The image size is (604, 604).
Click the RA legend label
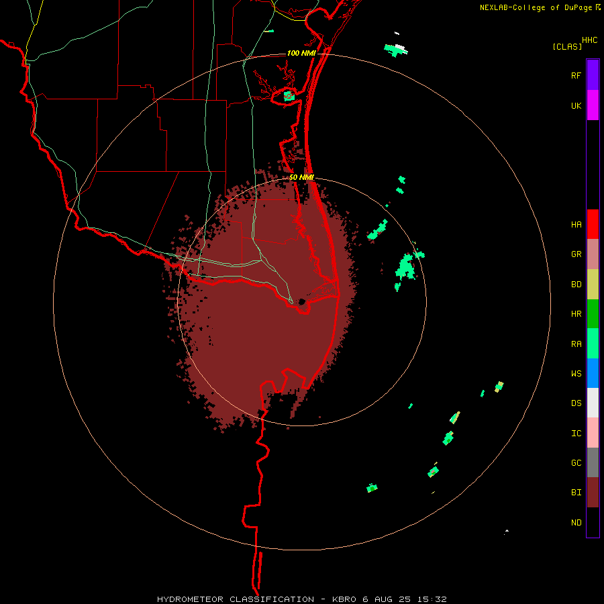click(576, 344)
